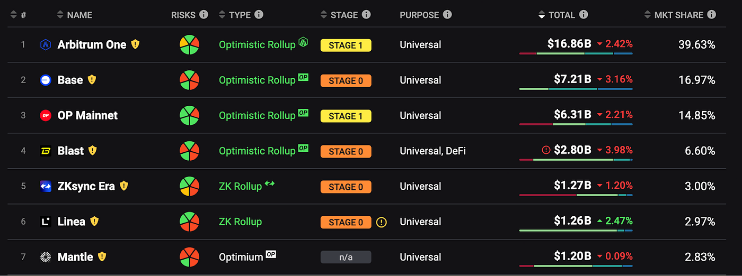Click the Arbitrum One logo icon
742x276 pixels.
46,45
